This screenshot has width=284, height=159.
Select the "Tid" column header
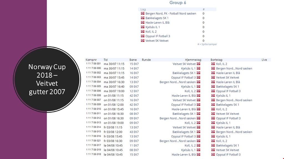click(x=106, y=60)
